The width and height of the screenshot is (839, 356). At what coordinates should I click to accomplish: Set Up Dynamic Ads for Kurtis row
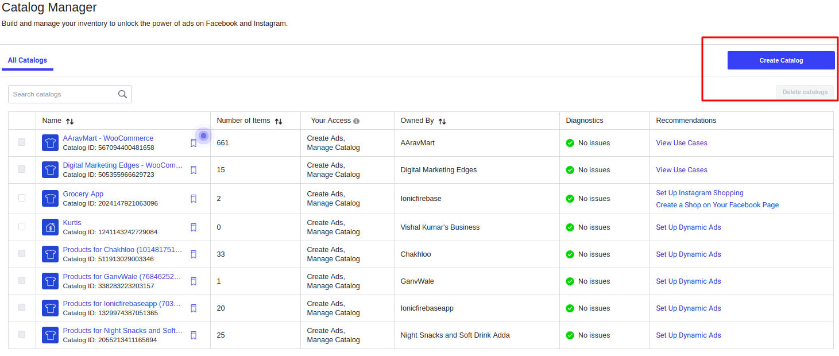(x=689, y=227)
